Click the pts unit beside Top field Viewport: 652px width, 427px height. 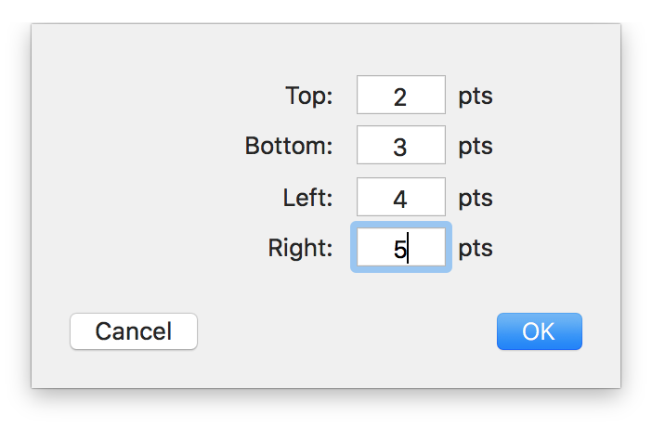click(x=475, y=96)
